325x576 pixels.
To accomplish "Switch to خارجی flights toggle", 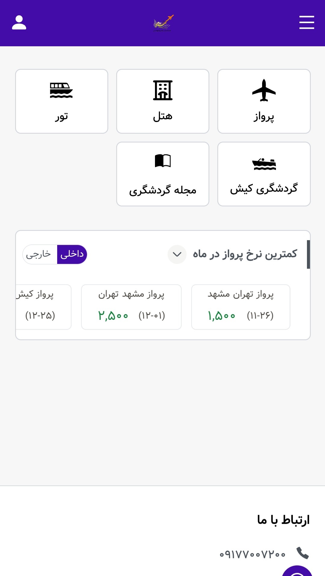I will click(39, 254).
